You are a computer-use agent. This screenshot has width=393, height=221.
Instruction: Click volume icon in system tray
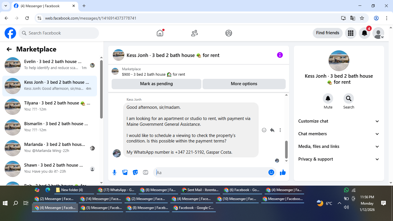point(346,207)
